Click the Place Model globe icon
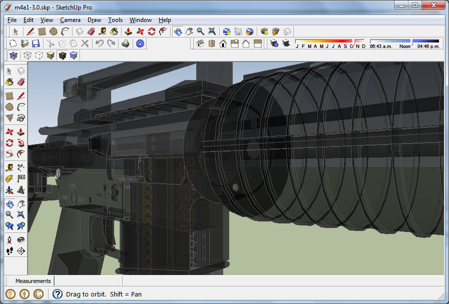The width and height of the screenshot is (449, 304). pos(249,31)
